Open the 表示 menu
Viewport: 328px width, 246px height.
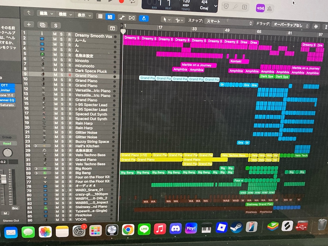(84, 15)
